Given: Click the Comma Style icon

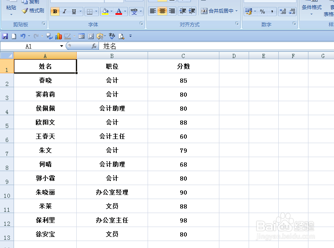Looking at the screenshot, I should (273, 11).
